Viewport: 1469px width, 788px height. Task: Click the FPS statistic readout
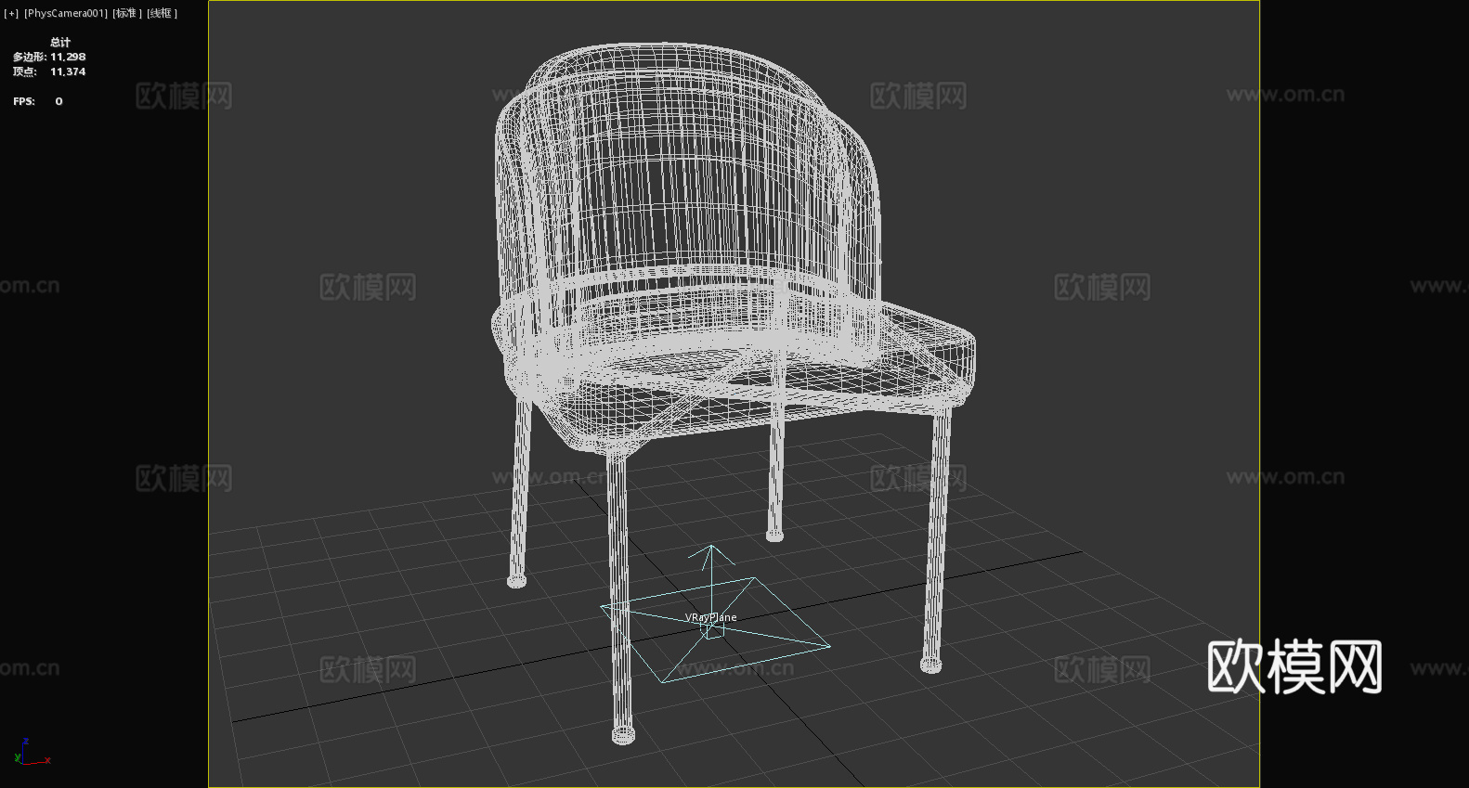[38, 101]
